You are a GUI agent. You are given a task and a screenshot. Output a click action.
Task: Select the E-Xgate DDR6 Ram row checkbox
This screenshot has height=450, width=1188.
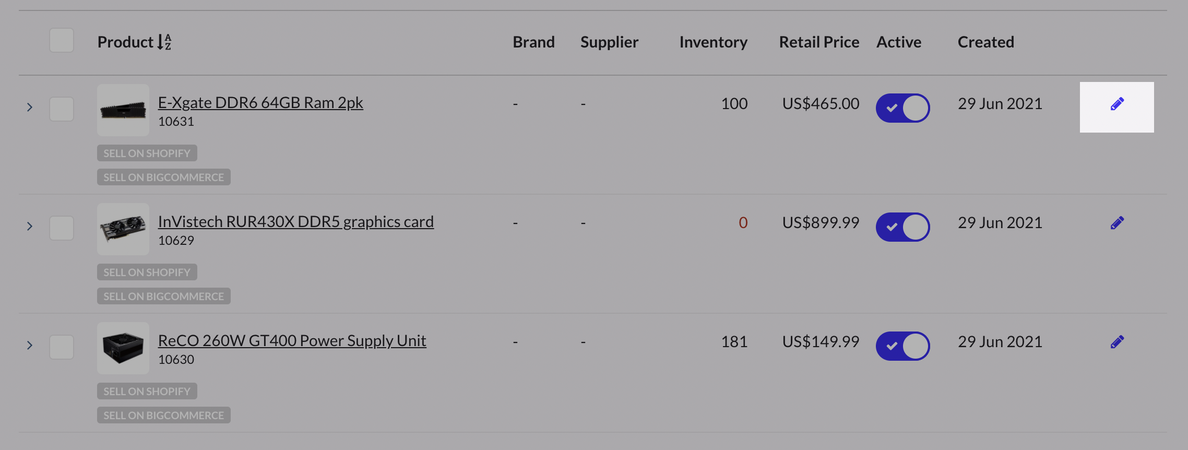[x=62, y=109]
